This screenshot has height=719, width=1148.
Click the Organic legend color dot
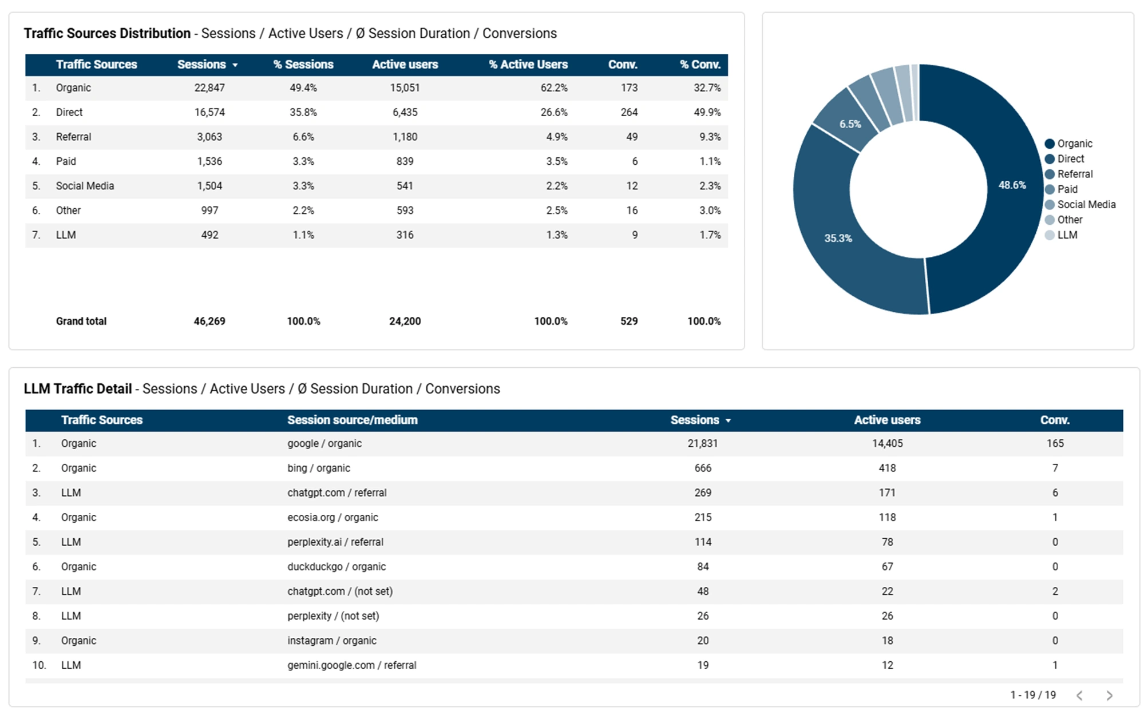(1050, 144)
